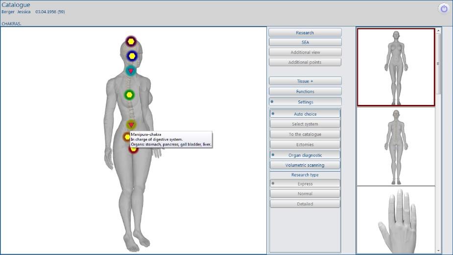The height and width of the screenshot is (255, 453).
Task: Select the front body view thumbnail
Action: coord(396,67)
